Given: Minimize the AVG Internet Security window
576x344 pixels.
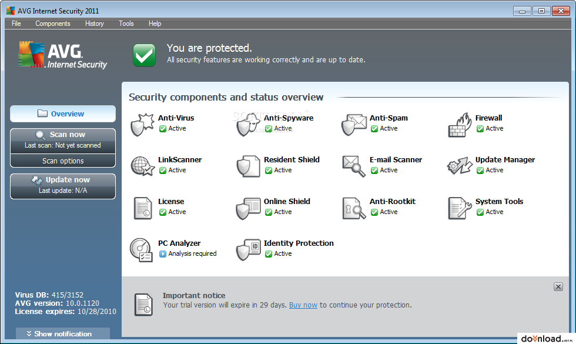Looking at the screenshot, I should coord(522,11).
